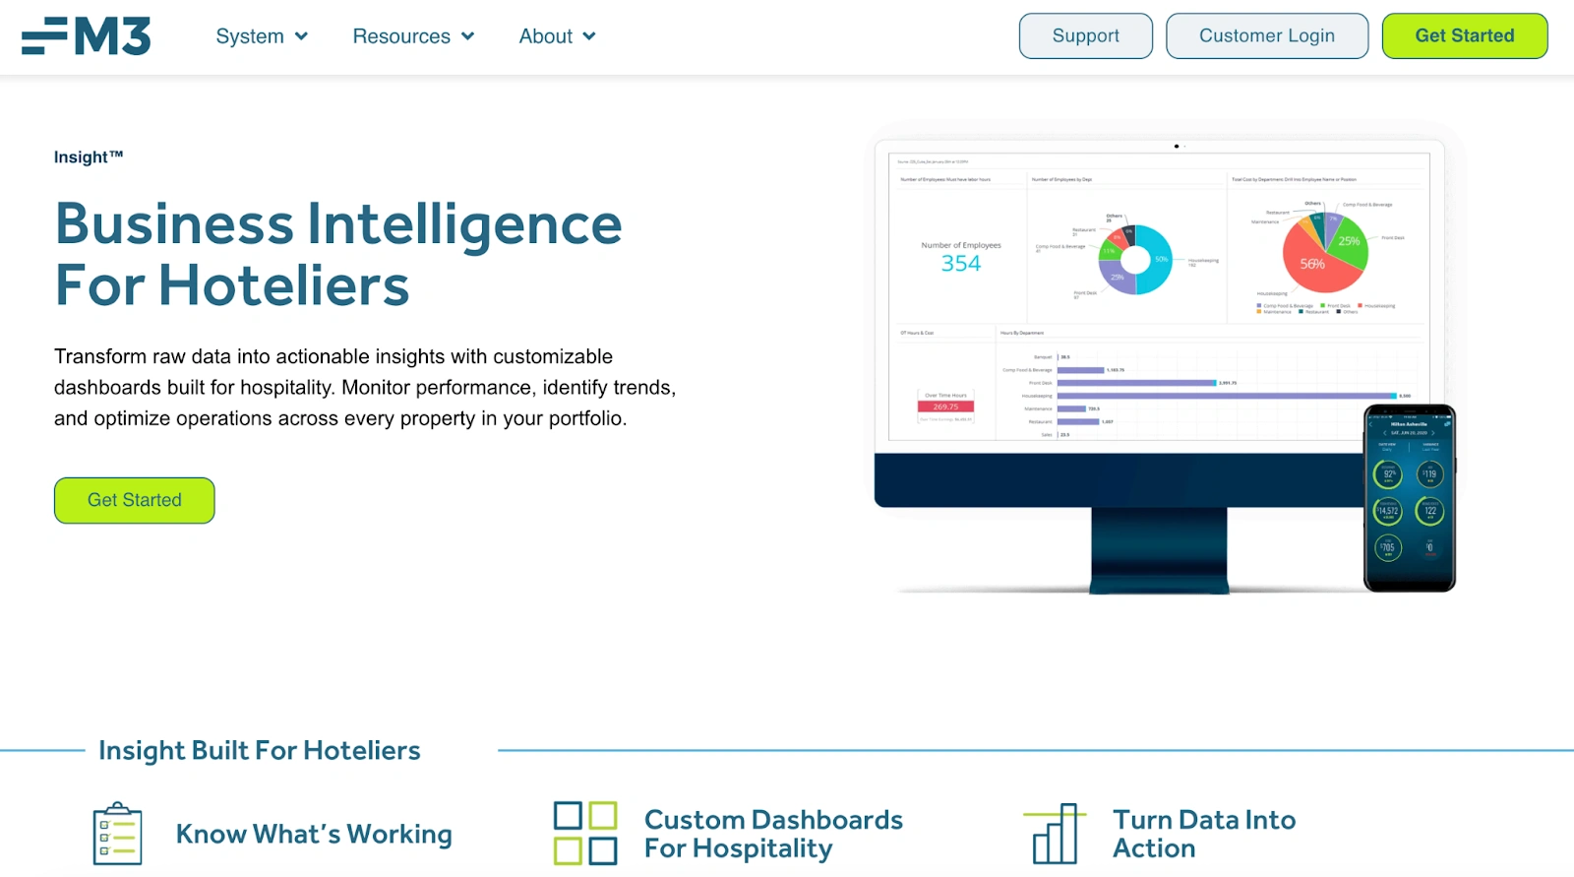Click the Business Intelligence For Hoteliers headline
The width and height of the screenshot is (1574, 877).
click(338, 254)
